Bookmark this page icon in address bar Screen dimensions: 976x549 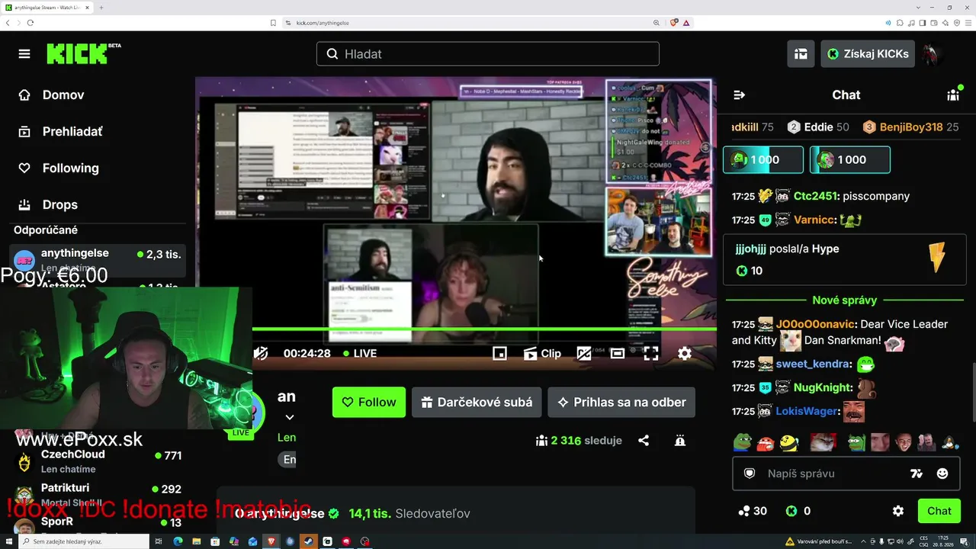coord(273,23)
